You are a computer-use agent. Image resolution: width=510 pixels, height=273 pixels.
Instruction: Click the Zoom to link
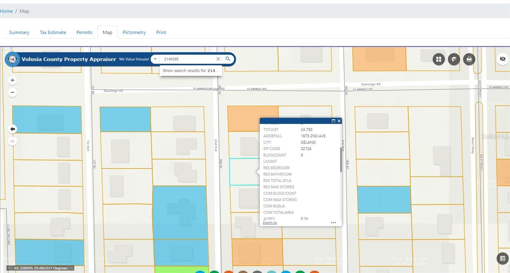[270, 223]
